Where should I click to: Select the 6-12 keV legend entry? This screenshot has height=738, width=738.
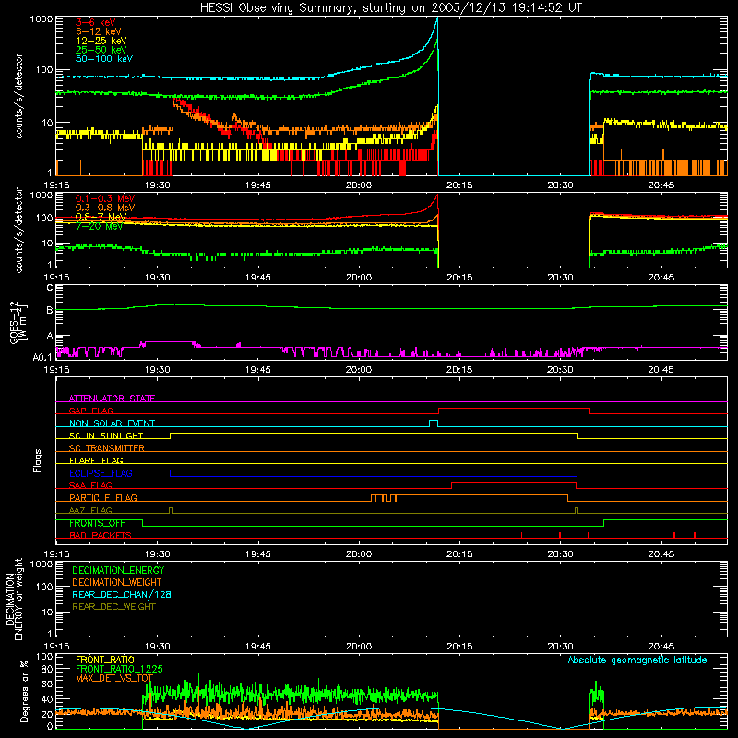coord(99,31)
